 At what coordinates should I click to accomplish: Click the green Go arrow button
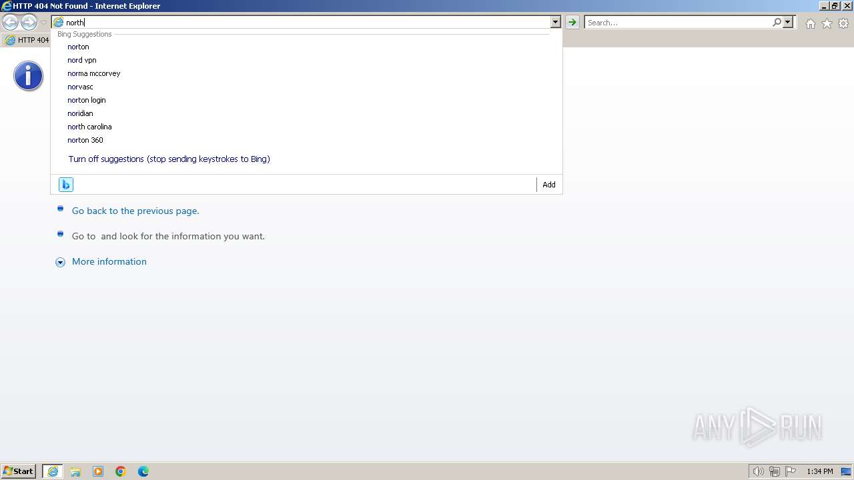tap(572, 23)
